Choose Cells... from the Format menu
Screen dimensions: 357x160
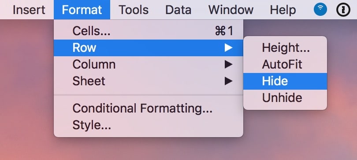point(149,31)
